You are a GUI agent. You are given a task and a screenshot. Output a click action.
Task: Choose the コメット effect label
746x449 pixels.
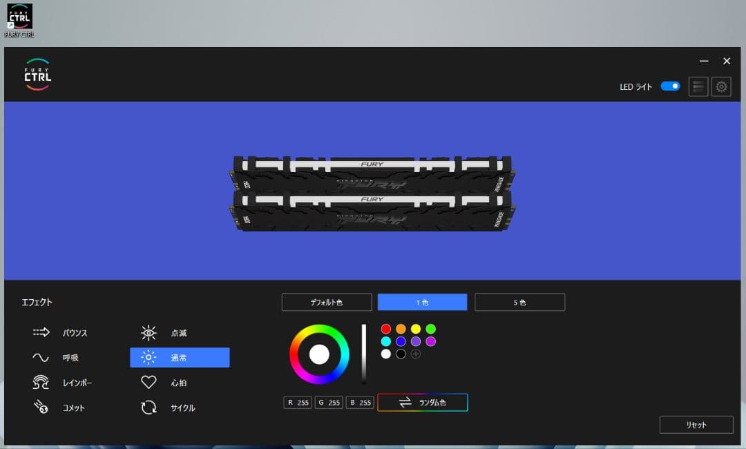(74, 408)
